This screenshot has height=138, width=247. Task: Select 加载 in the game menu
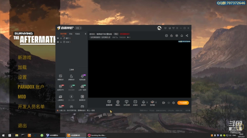click(x=22, y=67)
